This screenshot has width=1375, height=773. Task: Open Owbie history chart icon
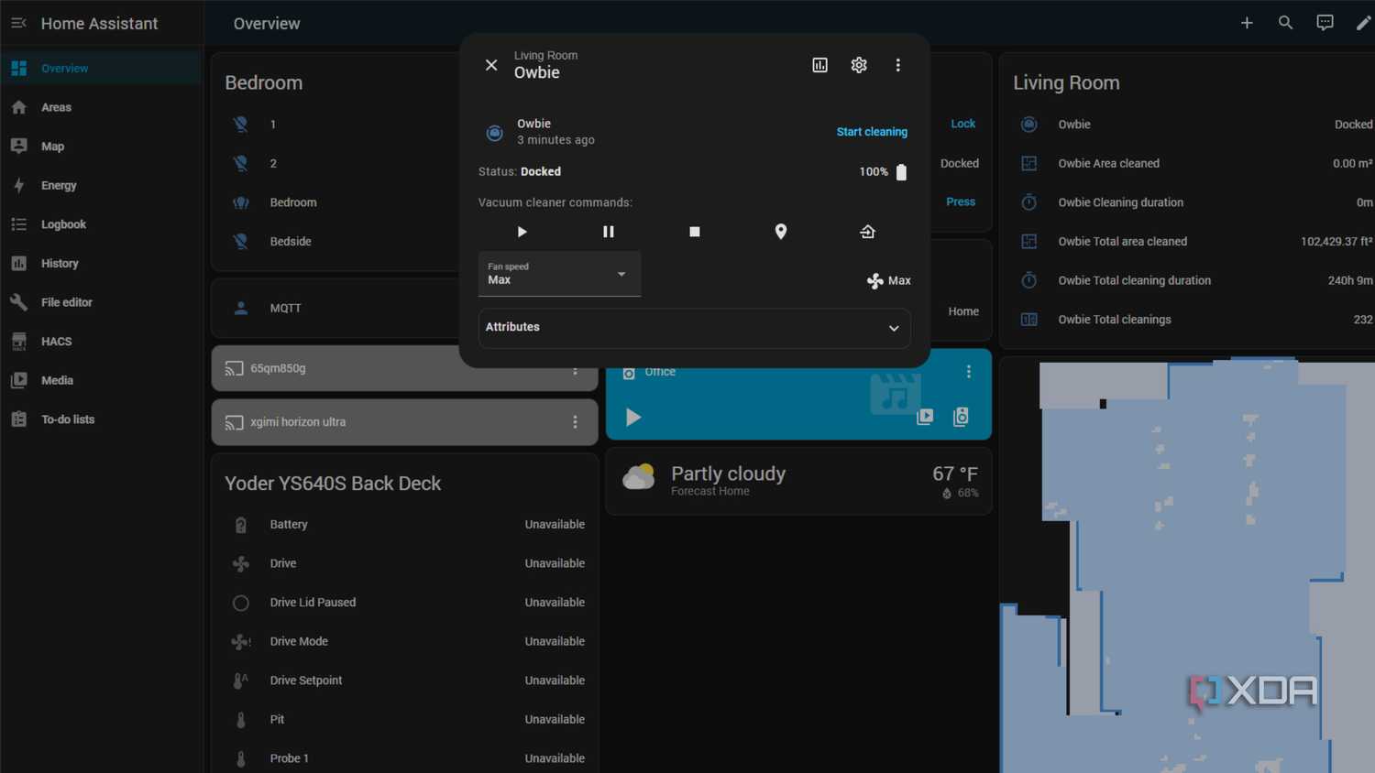click(x=820, y=65)
